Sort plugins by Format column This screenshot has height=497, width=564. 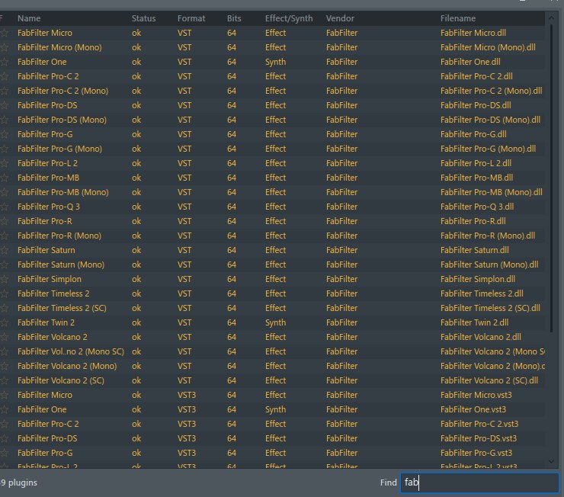(x=191, y=18)
